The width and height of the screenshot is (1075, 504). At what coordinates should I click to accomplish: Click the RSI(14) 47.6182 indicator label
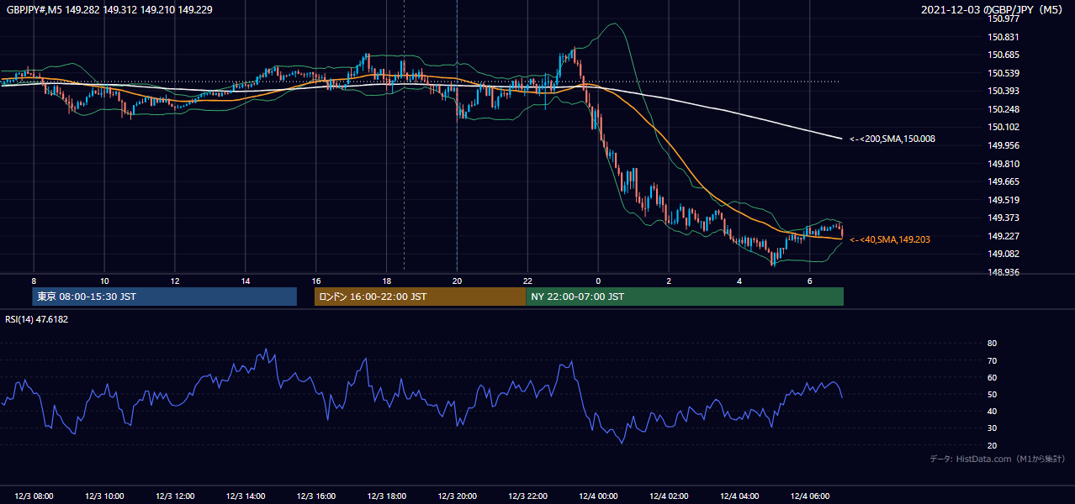[x=37, y=319]
